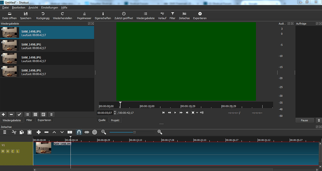322x171 pixels.
Task: Open the Filter toolbar button
Action: (x=173, y=16)
